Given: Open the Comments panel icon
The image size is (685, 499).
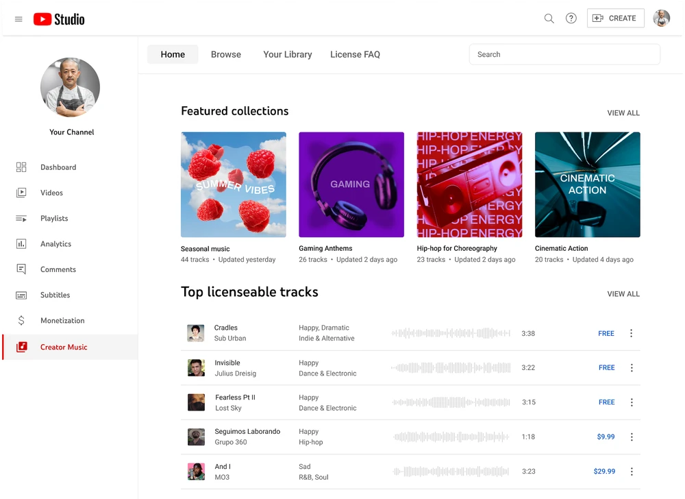Looking at the screenshot, I should [21, 269].
